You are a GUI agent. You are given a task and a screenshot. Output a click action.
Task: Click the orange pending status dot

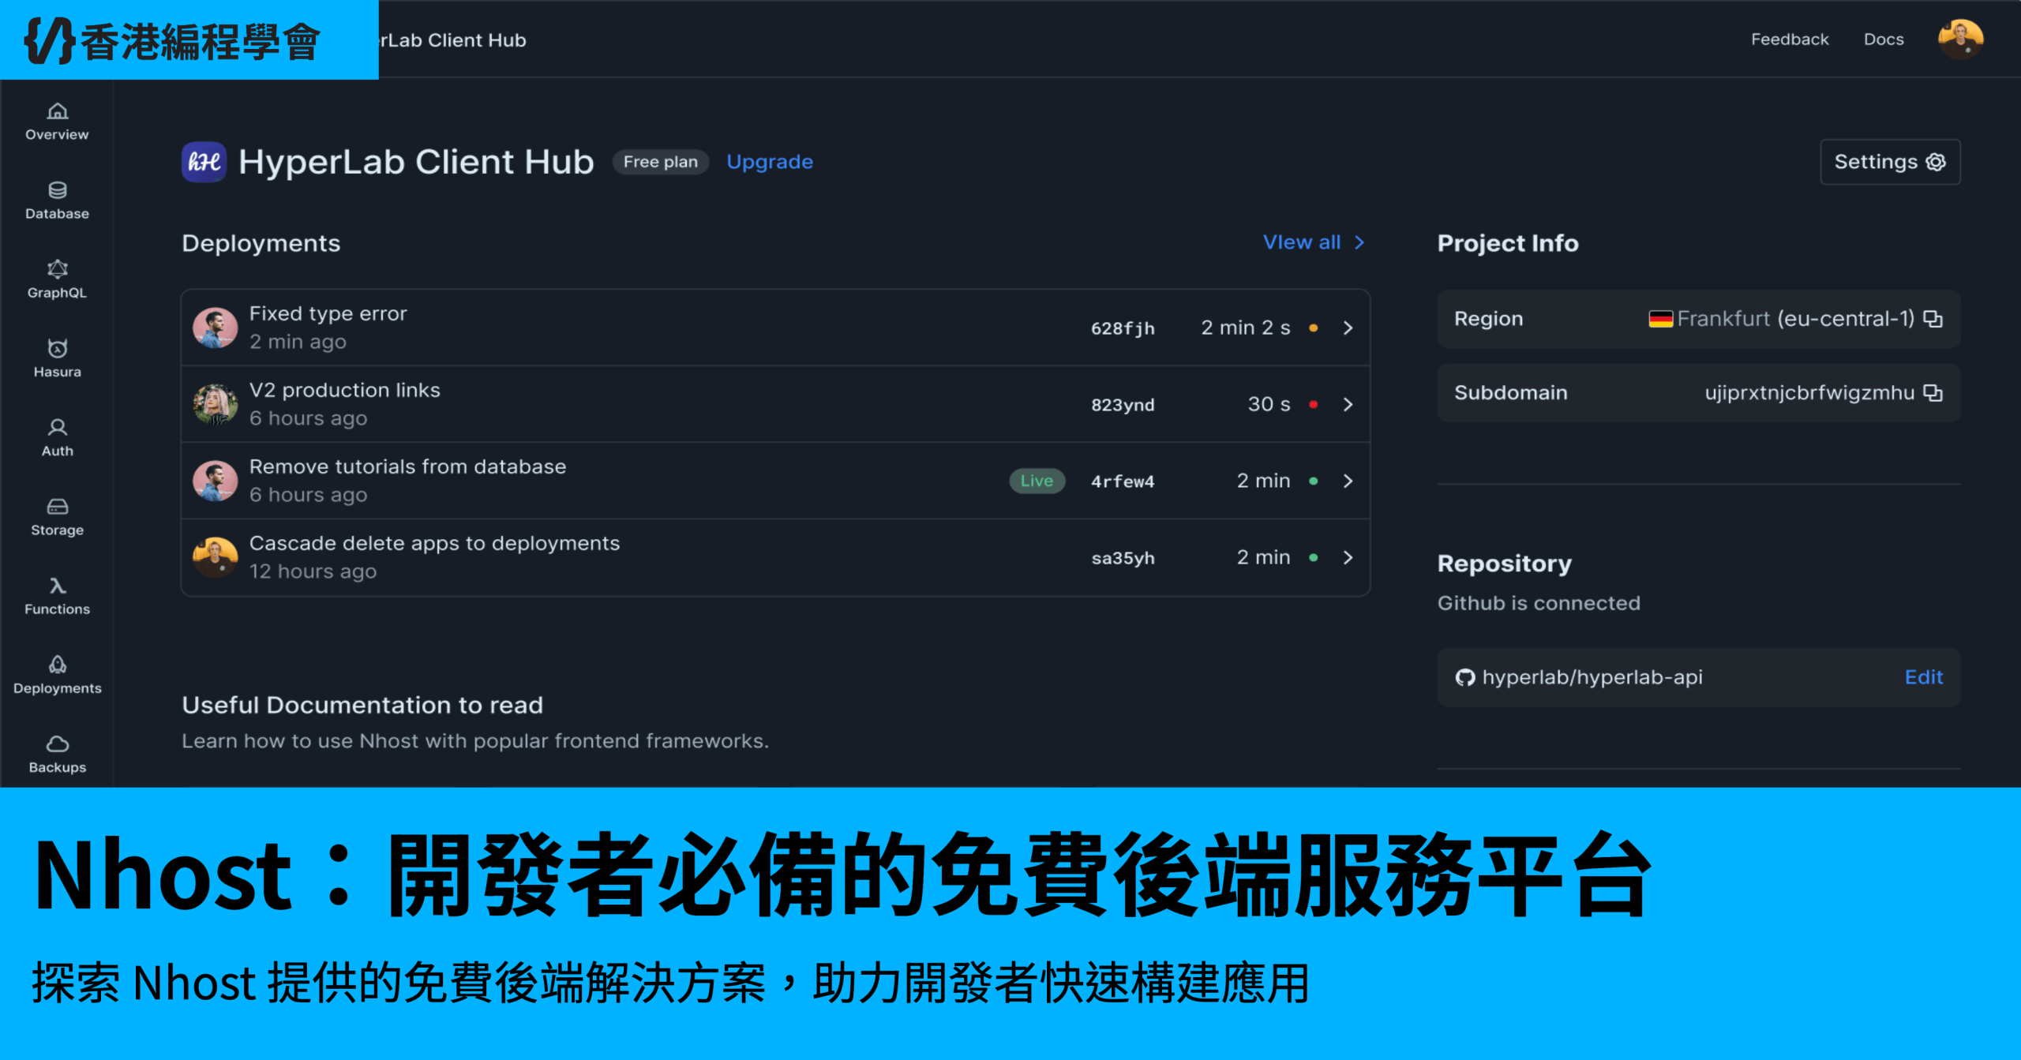(x=1313, y=328)
